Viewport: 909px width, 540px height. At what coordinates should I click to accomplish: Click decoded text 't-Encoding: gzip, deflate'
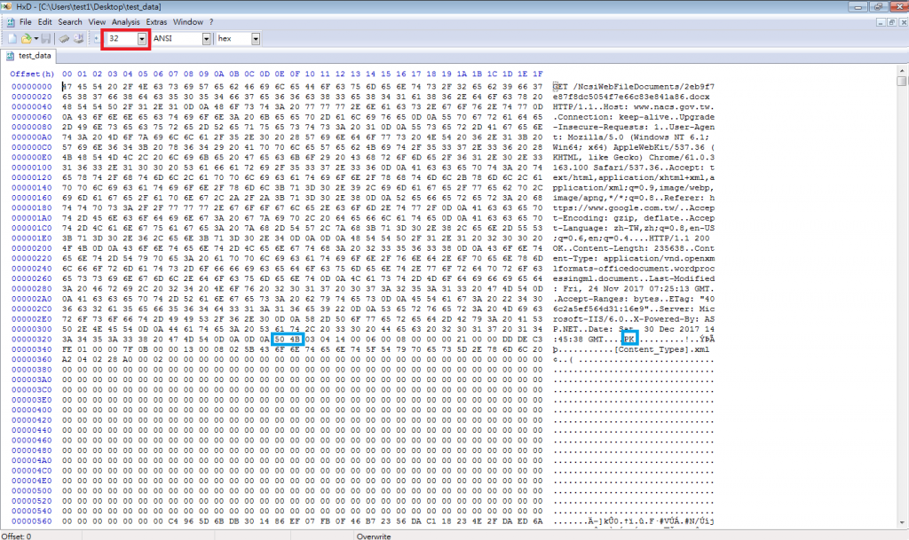coord(616,218)
